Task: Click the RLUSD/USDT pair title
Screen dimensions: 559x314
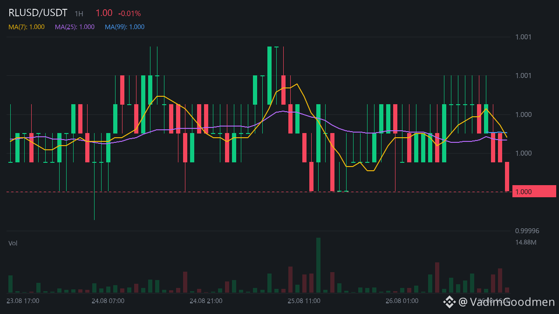Action: click(x=38, y=13)
